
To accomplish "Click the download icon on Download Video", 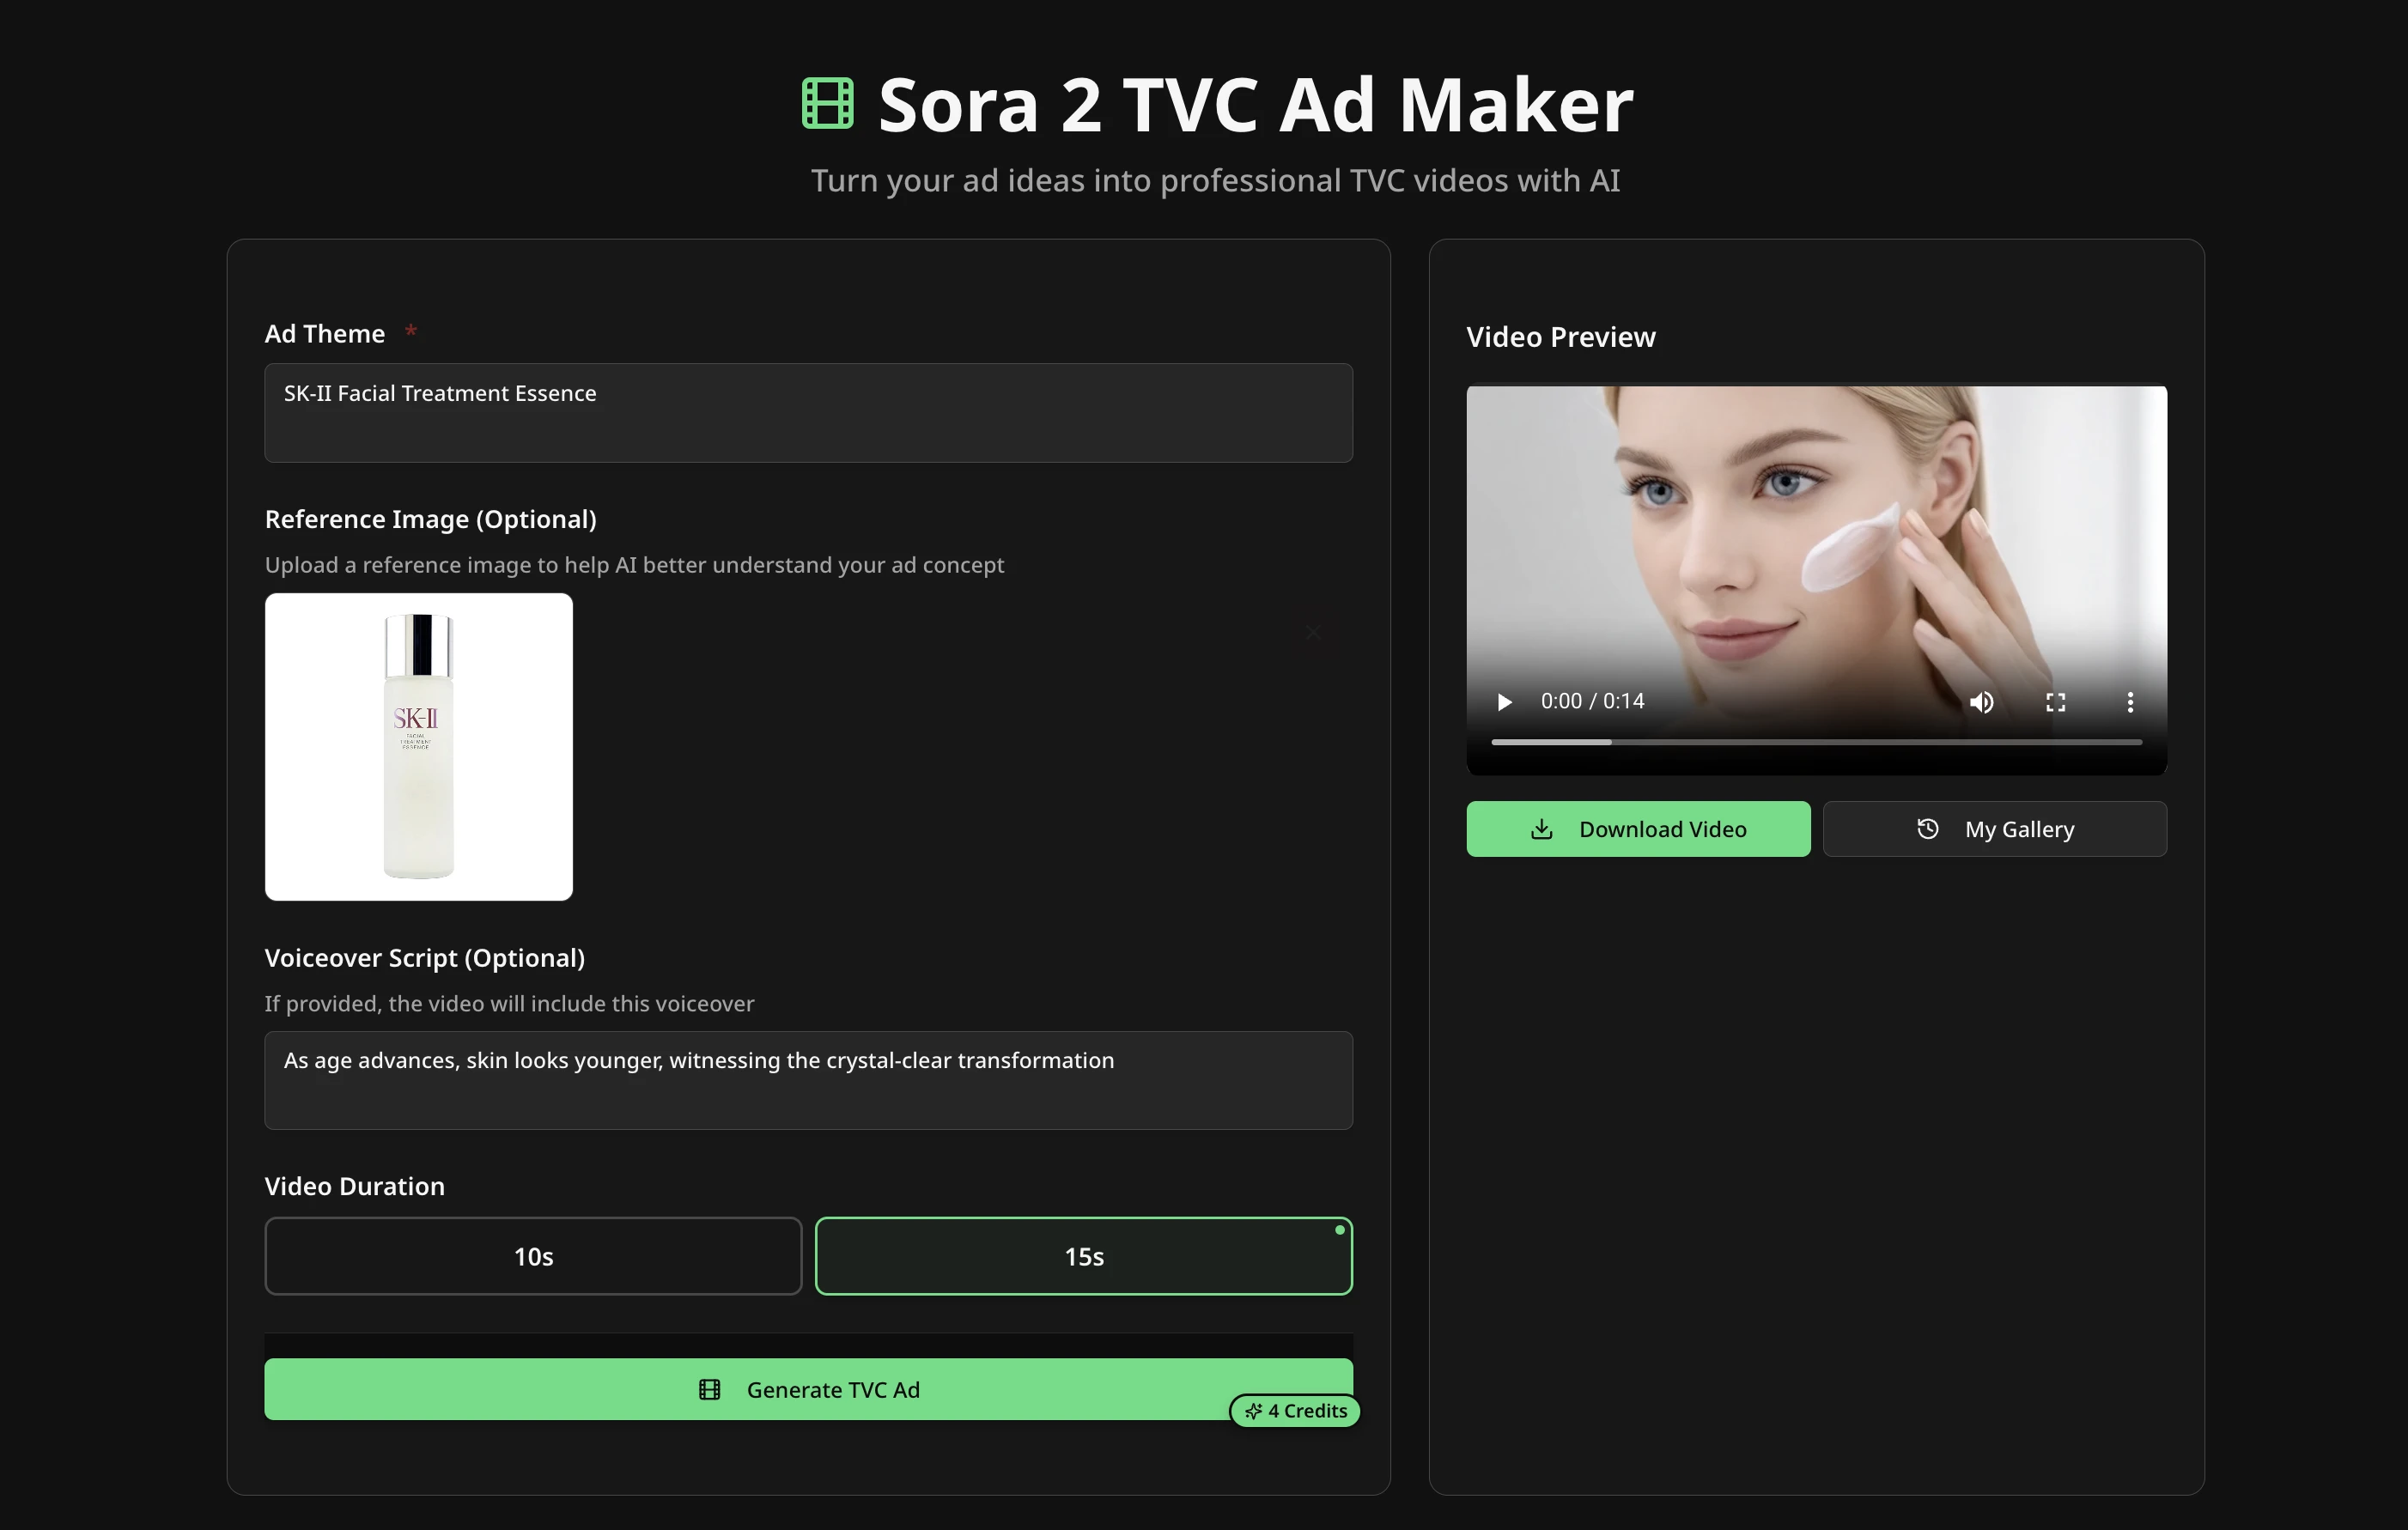I will pos(1542,829).
